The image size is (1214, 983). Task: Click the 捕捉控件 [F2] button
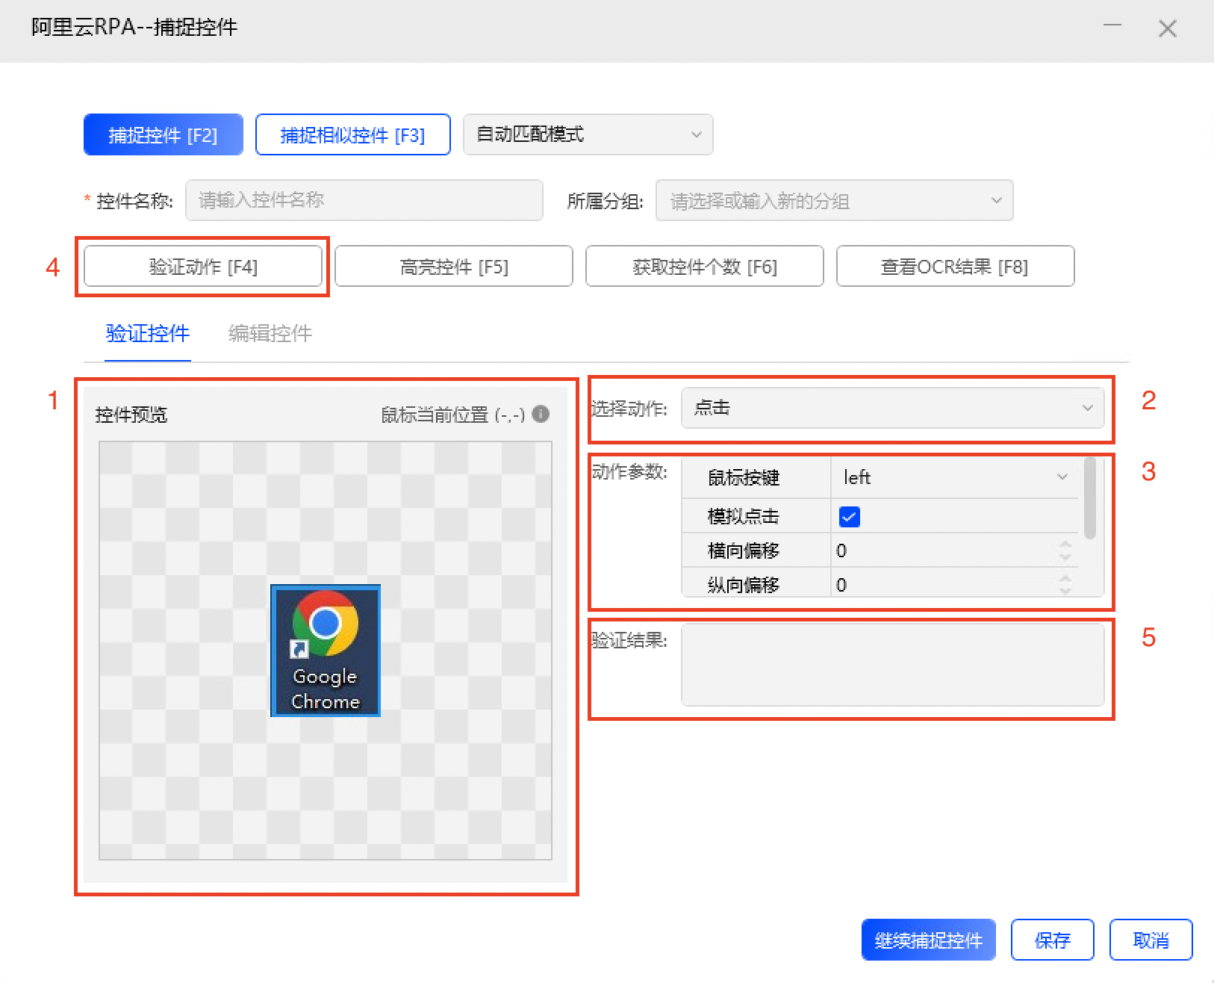point(163,134)
